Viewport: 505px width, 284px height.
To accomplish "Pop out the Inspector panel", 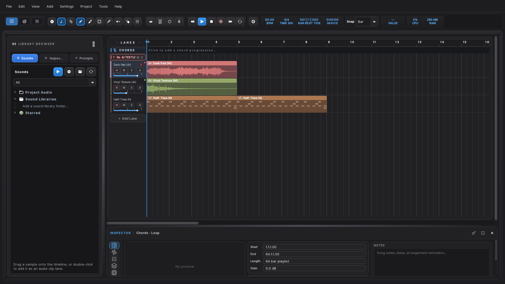I will (x=474, y=233).
